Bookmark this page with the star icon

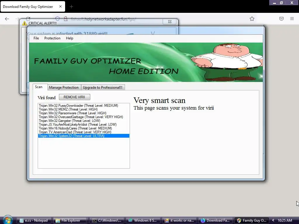click(252, 19)
